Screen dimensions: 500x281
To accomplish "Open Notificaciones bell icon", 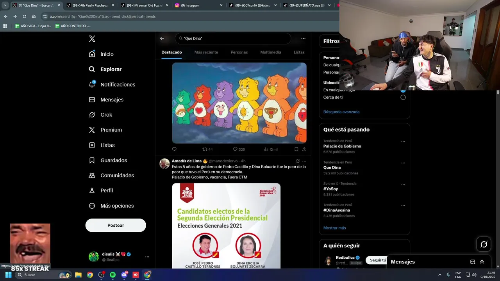I will [x=92, y=84].
